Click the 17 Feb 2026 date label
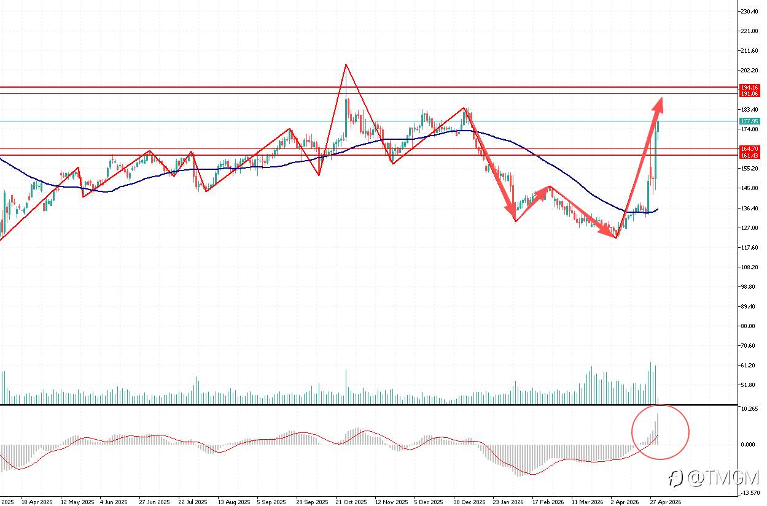The image size is (767, 506). [x=548, y=502]
